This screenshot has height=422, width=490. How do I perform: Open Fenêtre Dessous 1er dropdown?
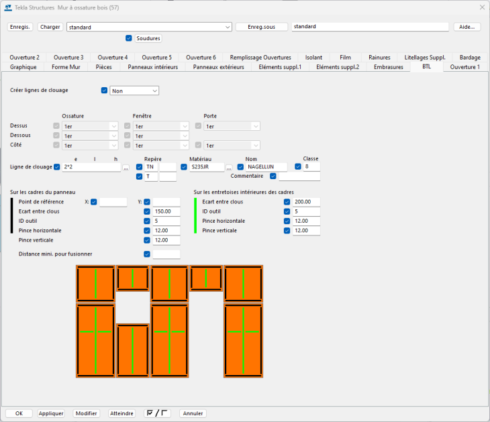[161, 136]
